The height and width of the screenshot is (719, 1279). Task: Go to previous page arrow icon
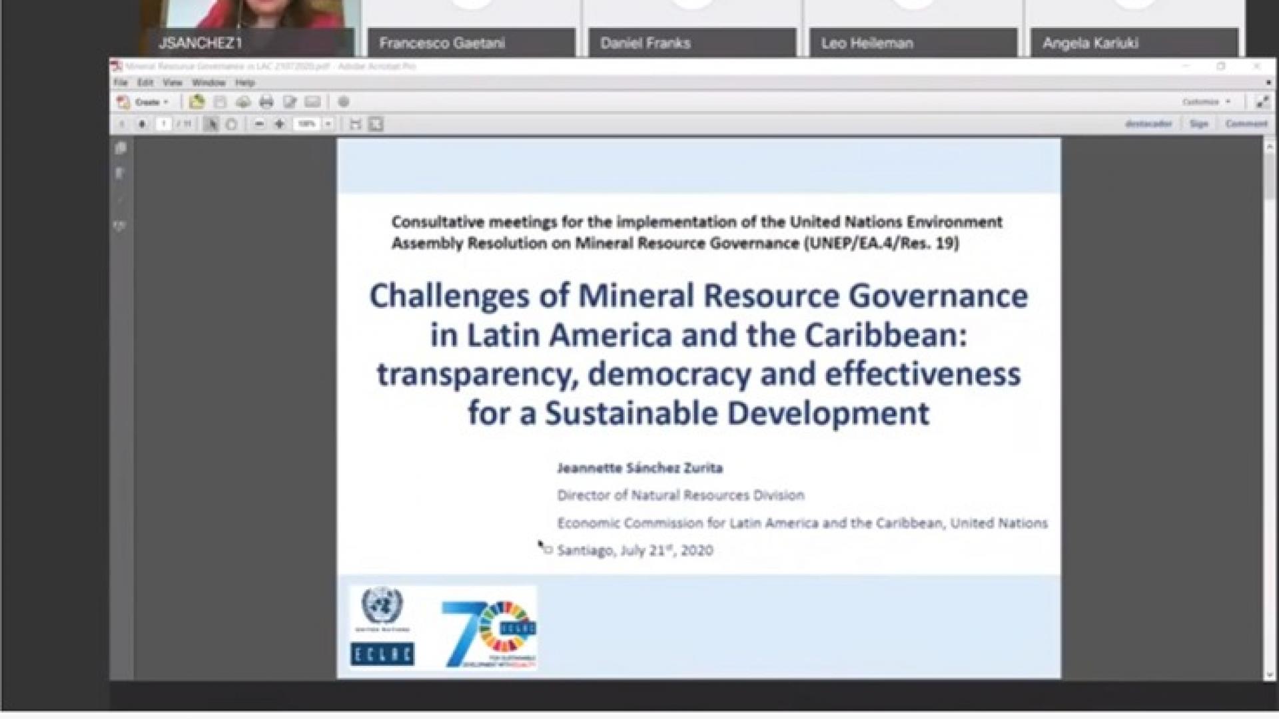[x=122, y=124]
